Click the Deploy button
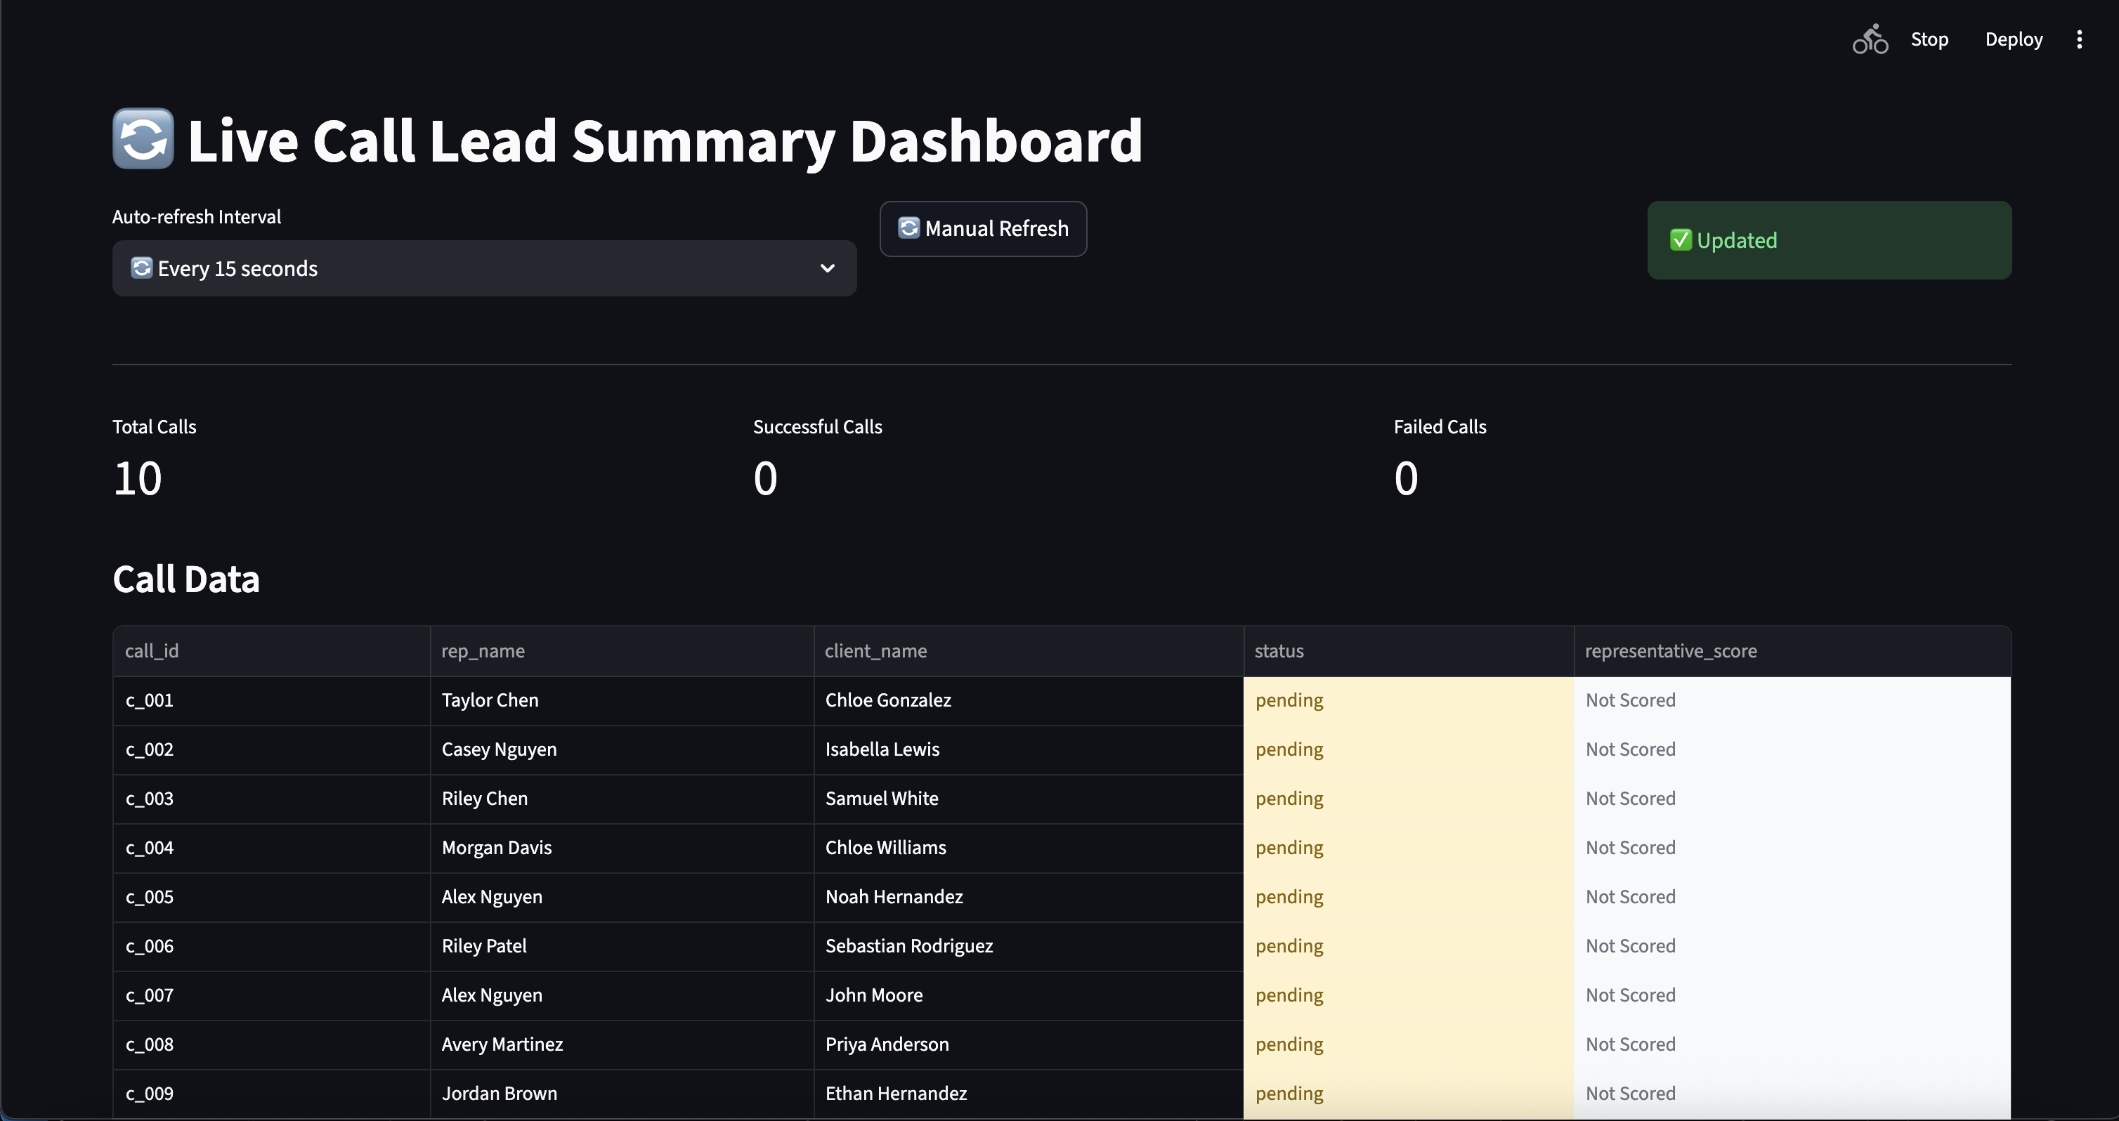2119x1121 pixels. coord(2013,39)
